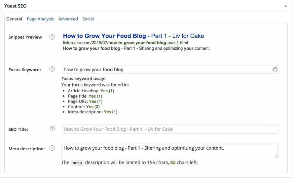Click the help icon beside Focus Keyword
This screenshot has height=178, width=292.
coord(52,69)
